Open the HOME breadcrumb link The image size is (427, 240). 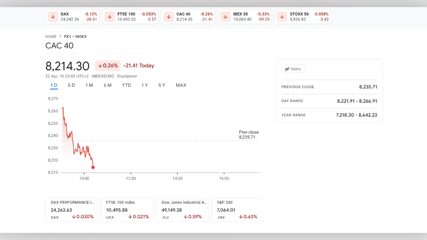click(51, 36)
